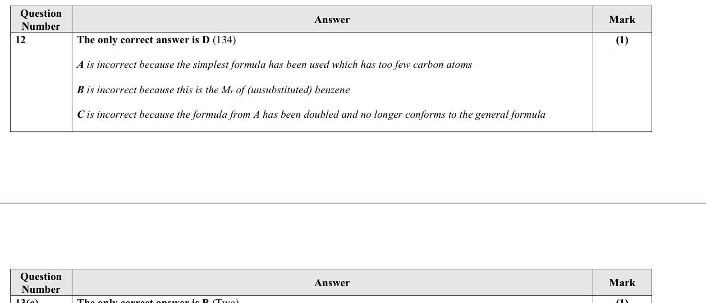Viewport: 706px width, 303px height.
Task: Click the line explaining why C is incorrect
Action: click(x=311, y=115)
